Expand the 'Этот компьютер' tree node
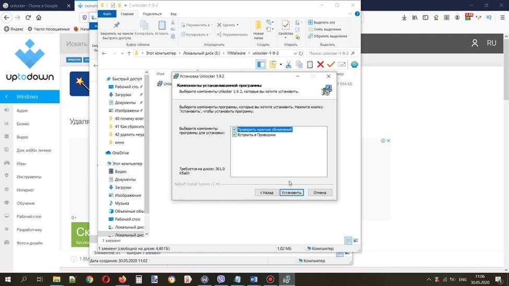 tap(103, 163)
